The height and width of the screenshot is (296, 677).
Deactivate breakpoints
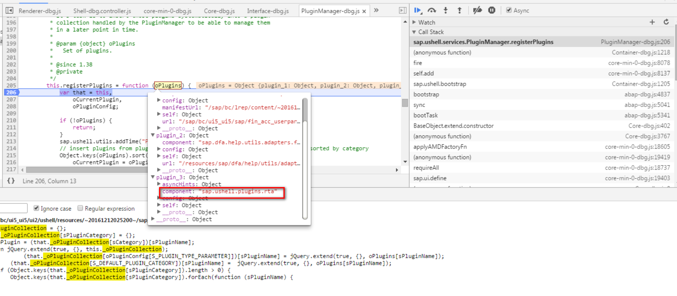click(x=477, y=10)
